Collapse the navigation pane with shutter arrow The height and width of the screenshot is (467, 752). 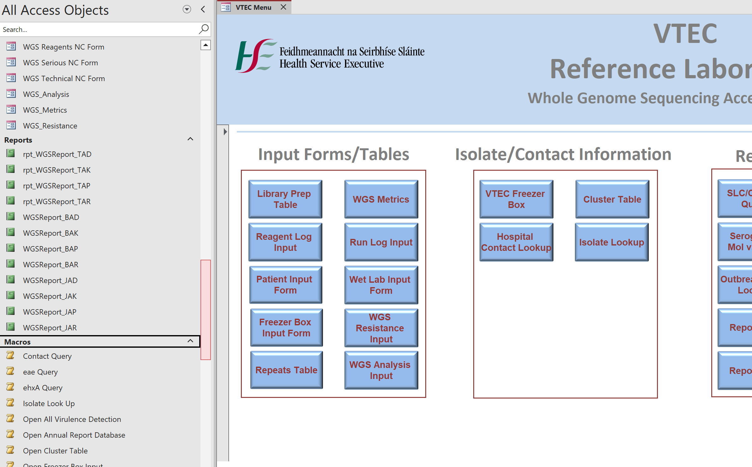pos(203,9)
